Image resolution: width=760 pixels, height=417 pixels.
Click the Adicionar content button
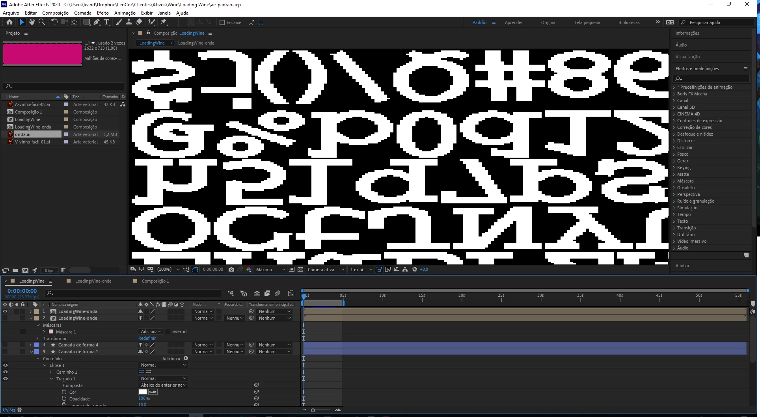pyautogui.click(x=186, y=359)
